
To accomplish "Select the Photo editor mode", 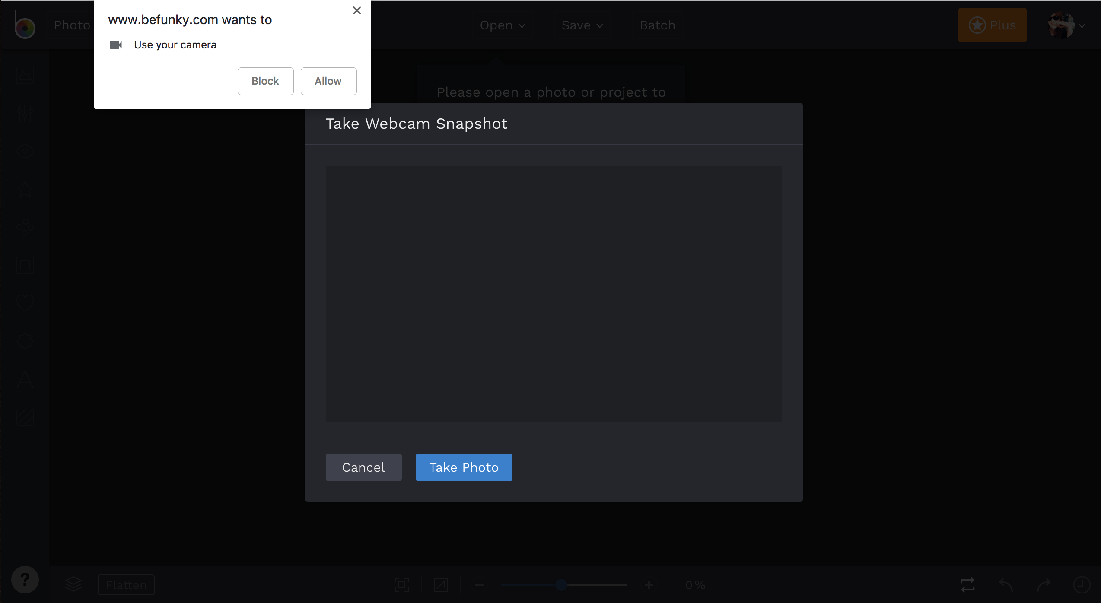I will pyautogui.click(x=72, y=25).
